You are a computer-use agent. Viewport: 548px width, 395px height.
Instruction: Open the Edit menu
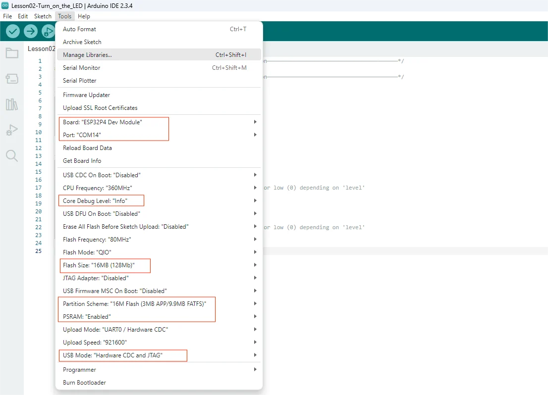pos(23,16)
